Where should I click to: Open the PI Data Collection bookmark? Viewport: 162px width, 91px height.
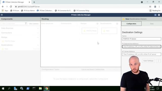coord(45,11)
